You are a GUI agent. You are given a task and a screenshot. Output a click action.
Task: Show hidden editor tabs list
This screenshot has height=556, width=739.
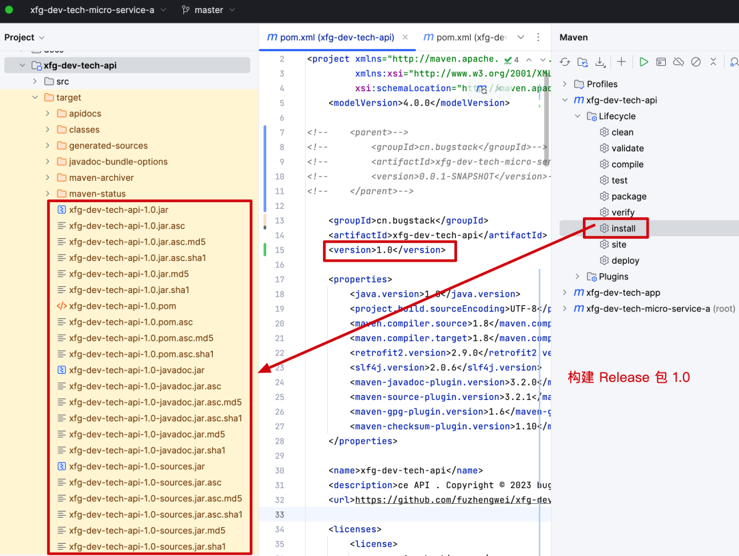click(x=520, y=37)
